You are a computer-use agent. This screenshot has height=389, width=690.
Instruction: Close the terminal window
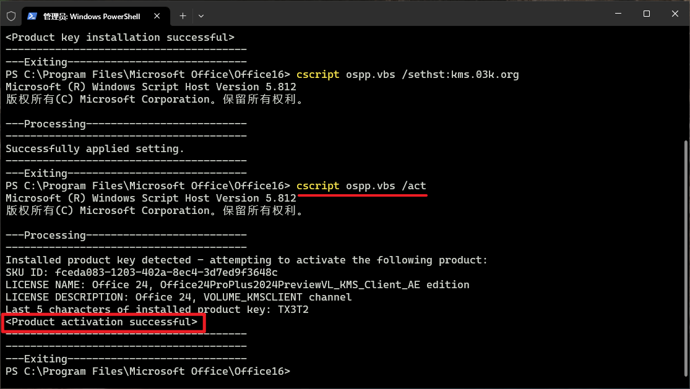(675, 14)
